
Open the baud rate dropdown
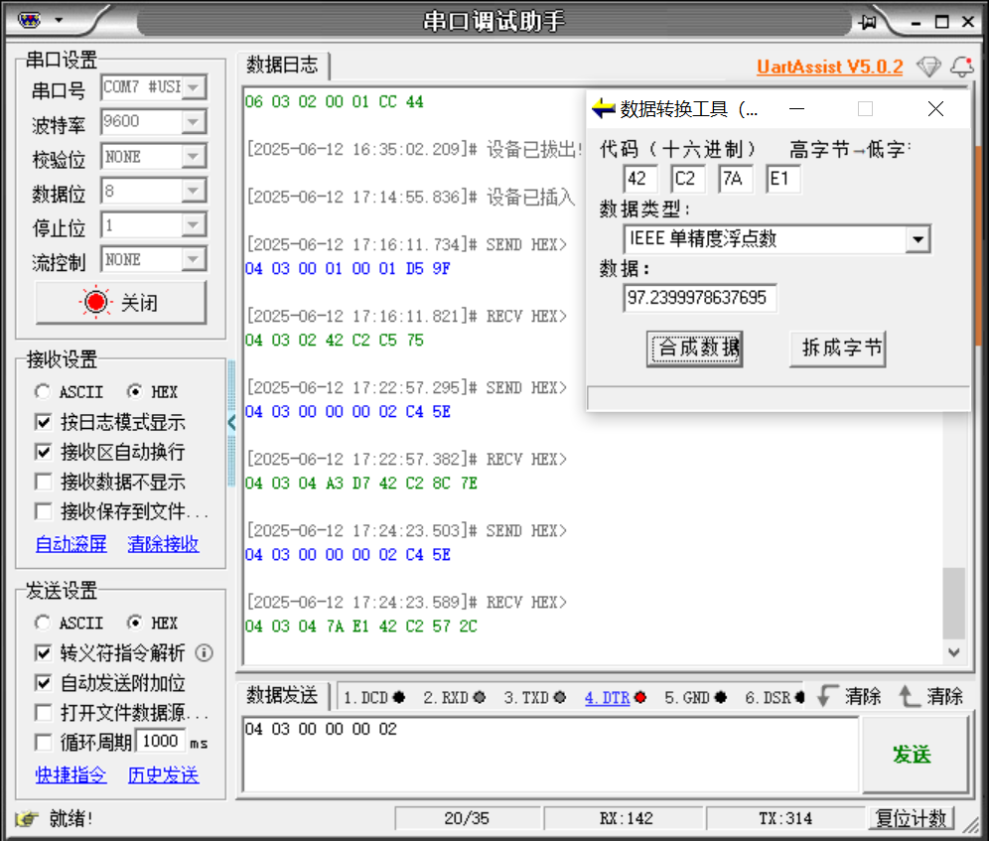tap(194, 121)
